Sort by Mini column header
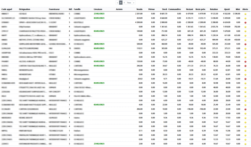Screen dimensions: 251x147 pyautogui.click(x=238, y=9)
